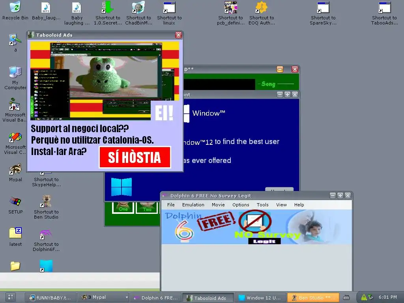The image size is (404, 303).
Task: Open Shortcut to SkypeHelp desktop icon
Action: point(47,182)
